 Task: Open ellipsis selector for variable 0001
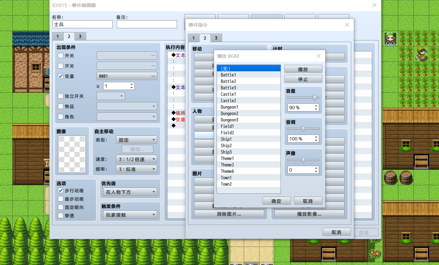coord(153,76)
